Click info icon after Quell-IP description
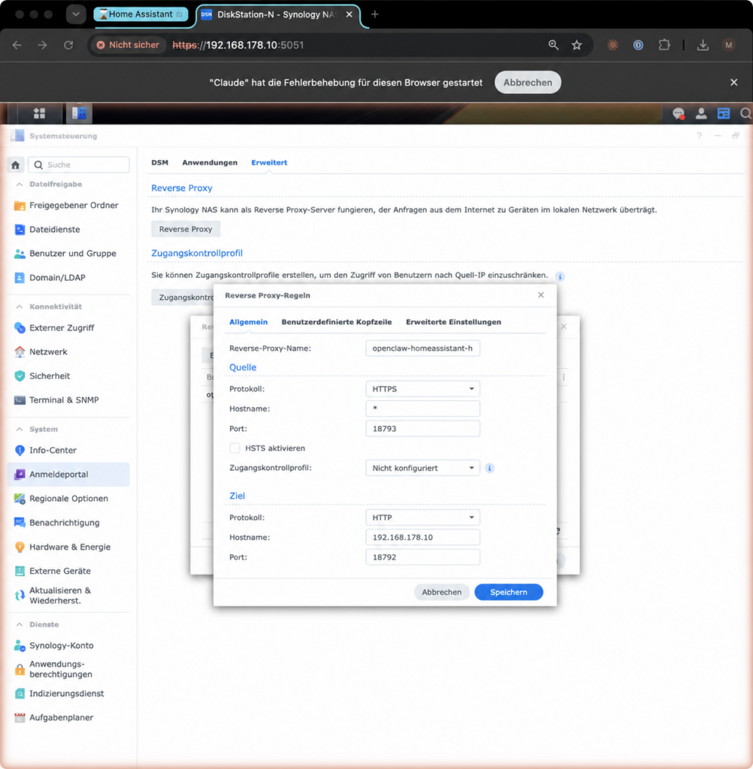Image resolution: width=753 pixels, height=769 pixels. [560, 276]
